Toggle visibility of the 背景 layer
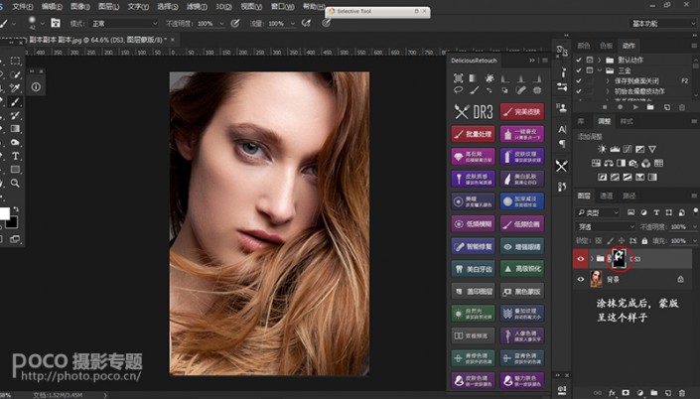 582,280
